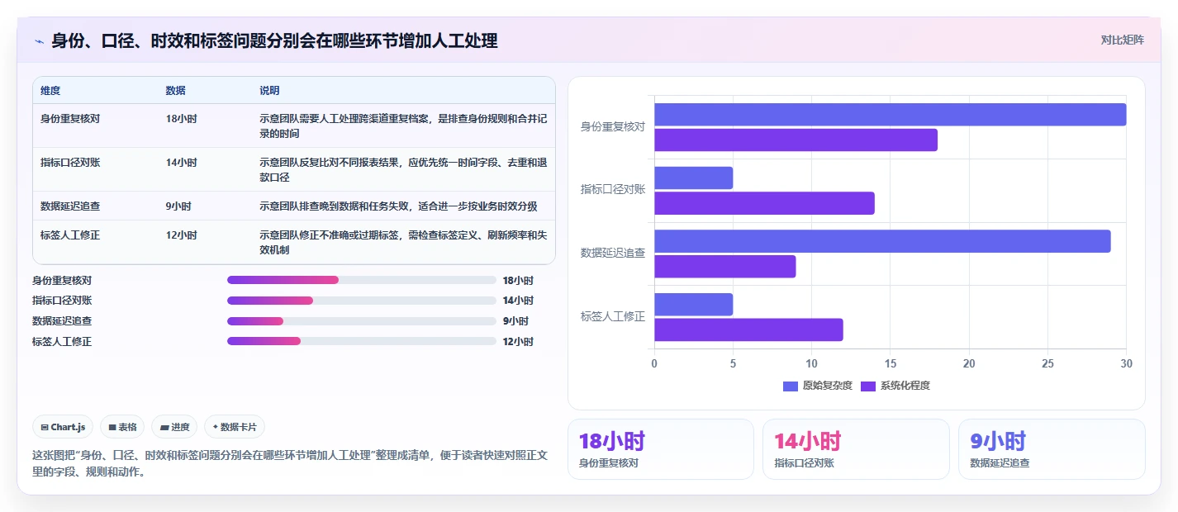Open the 9小时 stat card
Screen dimensions: 1178x512
pos(1052,449)
